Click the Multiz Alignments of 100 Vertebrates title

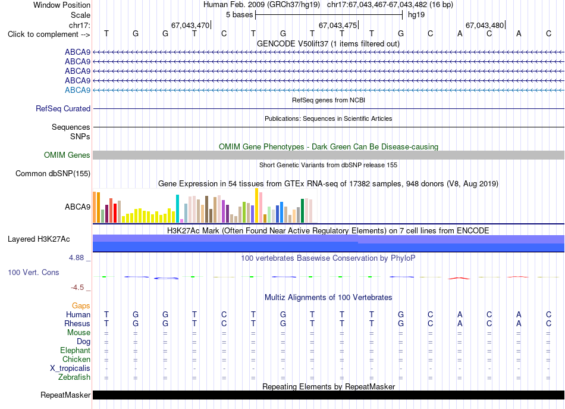pyautogui.click(x=328, y=298)
